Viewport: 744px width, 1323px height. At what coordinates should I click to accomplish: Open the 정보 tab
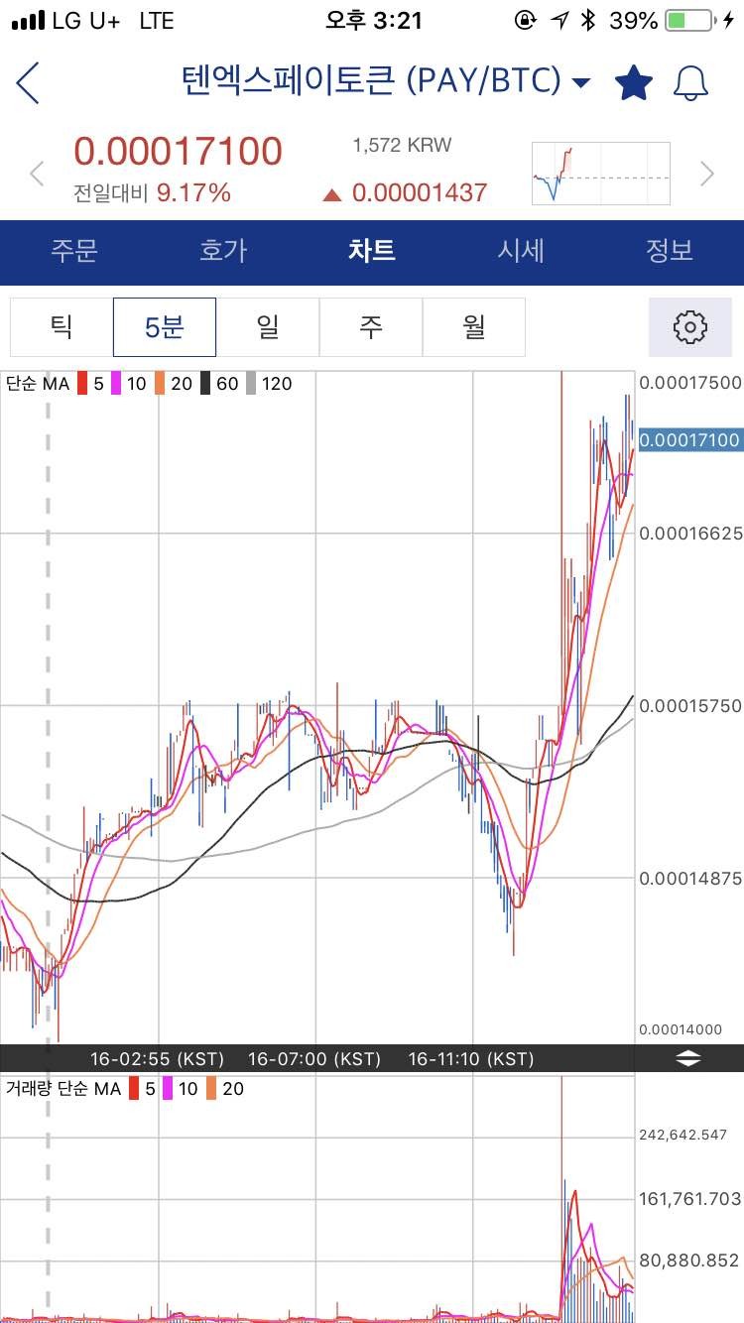click(x=670, y=251)
